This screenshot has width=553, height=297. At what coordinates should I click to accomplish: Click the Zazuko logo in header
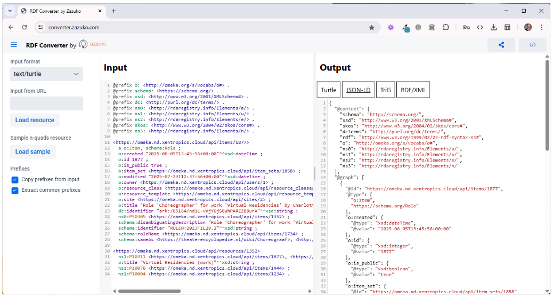pos(91,45)
